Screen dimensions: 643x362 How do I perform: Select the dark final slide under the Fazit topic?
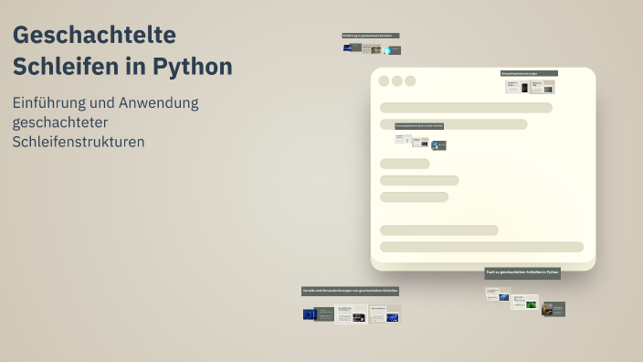(553, 309)
